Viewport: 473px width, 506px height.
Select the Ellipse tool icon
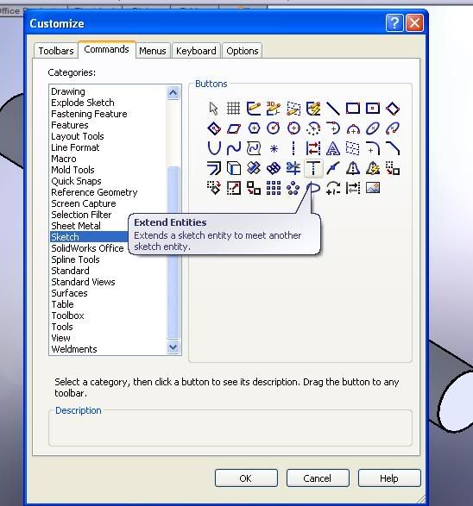(x=373, y=128)
